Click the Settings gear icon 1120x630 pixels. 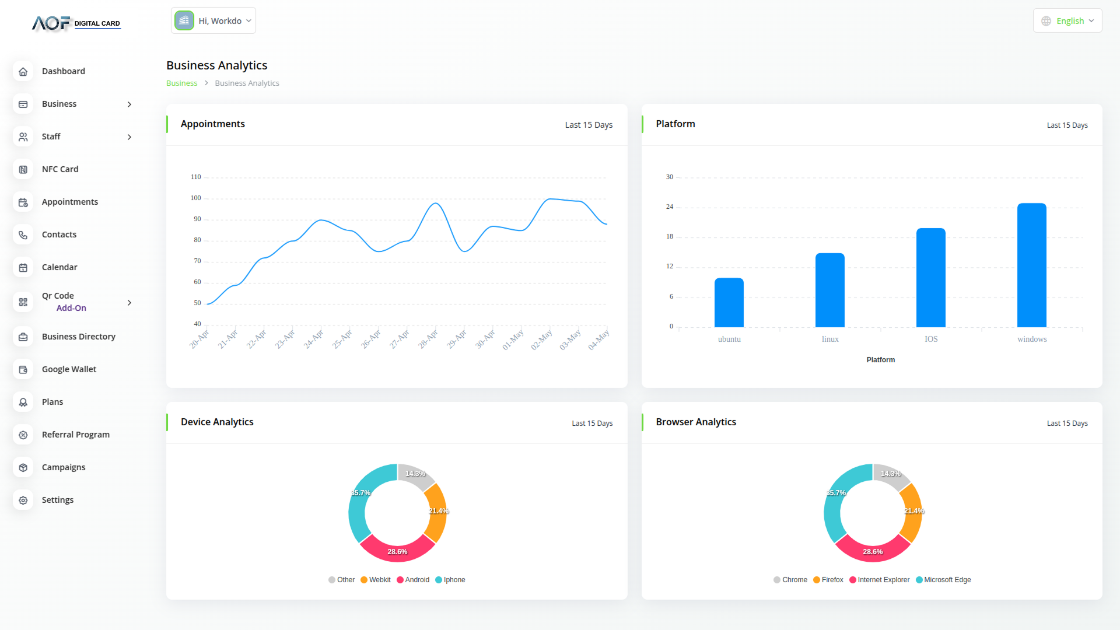(x=23, y=500)
